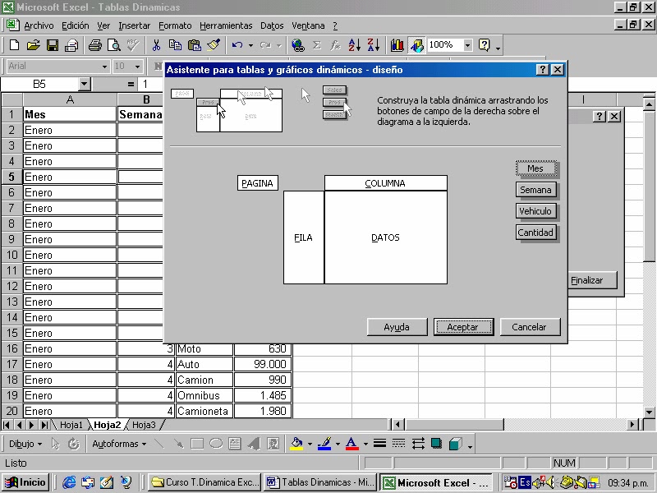Open the Name Box dropdown arrow
The width and height of the screenshot is (657, 493).
coord(85,85)
